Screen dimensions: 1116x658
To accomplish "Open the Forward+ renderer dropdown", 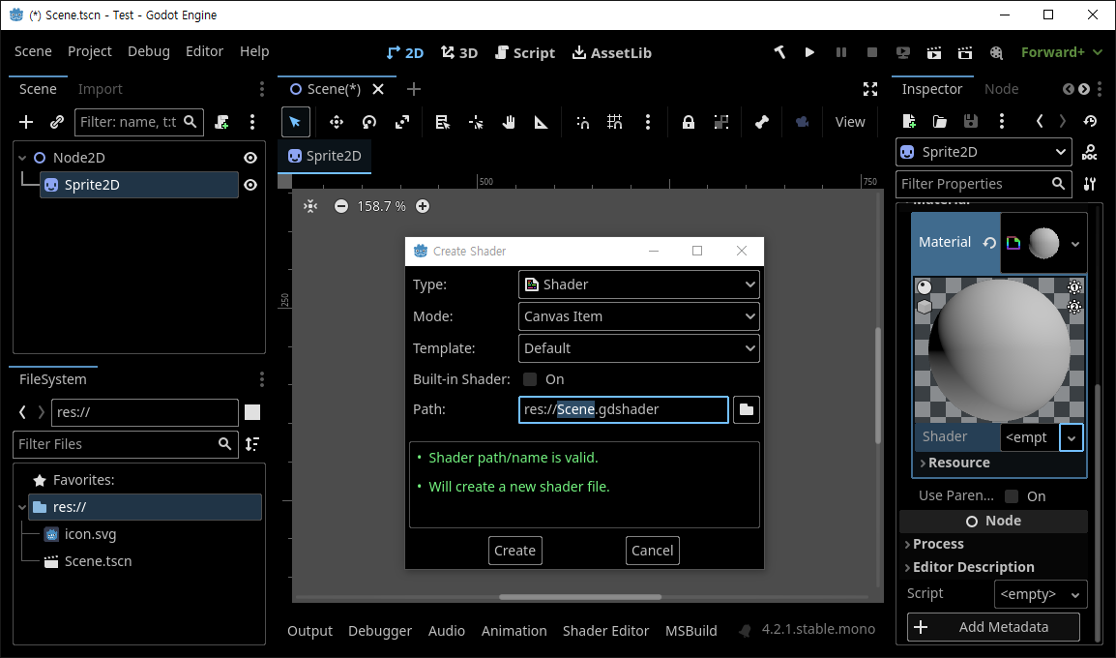I will pyautogui.click(x=1061, y=52).
